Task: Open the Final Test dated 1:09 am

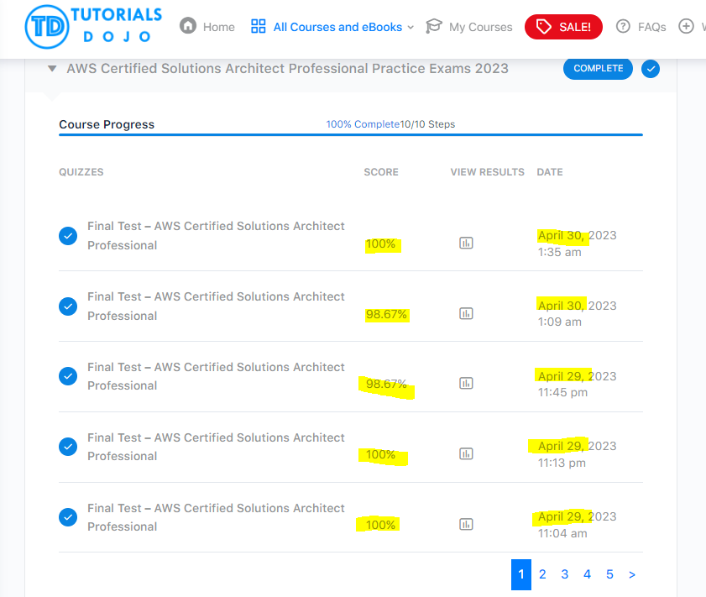Action: pyautogui.click(x=216, y=306)
